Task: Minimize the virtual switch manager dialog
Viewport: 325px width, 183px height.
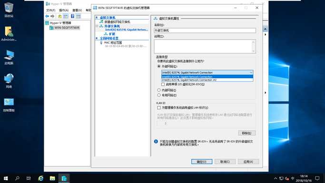Action: coord(236,8)
